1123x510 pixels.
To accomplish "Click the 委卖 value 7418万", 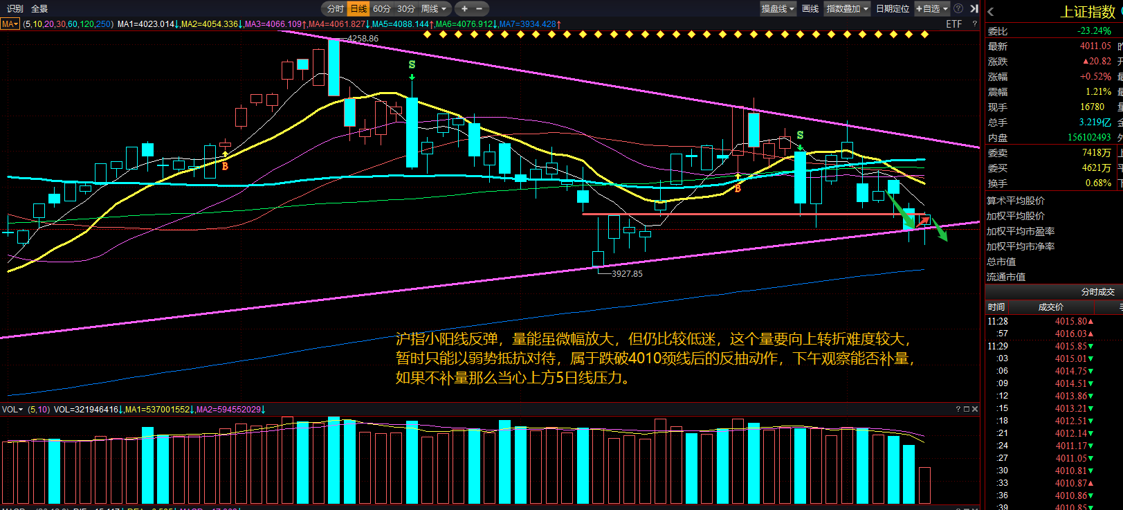I will (x=1097, y=153).
